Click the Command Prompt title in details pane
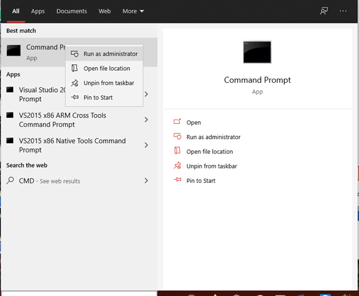Viewport: 359px width, 296px height. point(257,80)
